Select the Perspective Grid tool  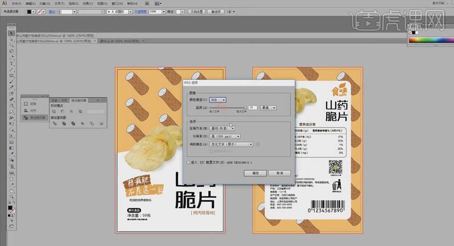coord(11,136)
